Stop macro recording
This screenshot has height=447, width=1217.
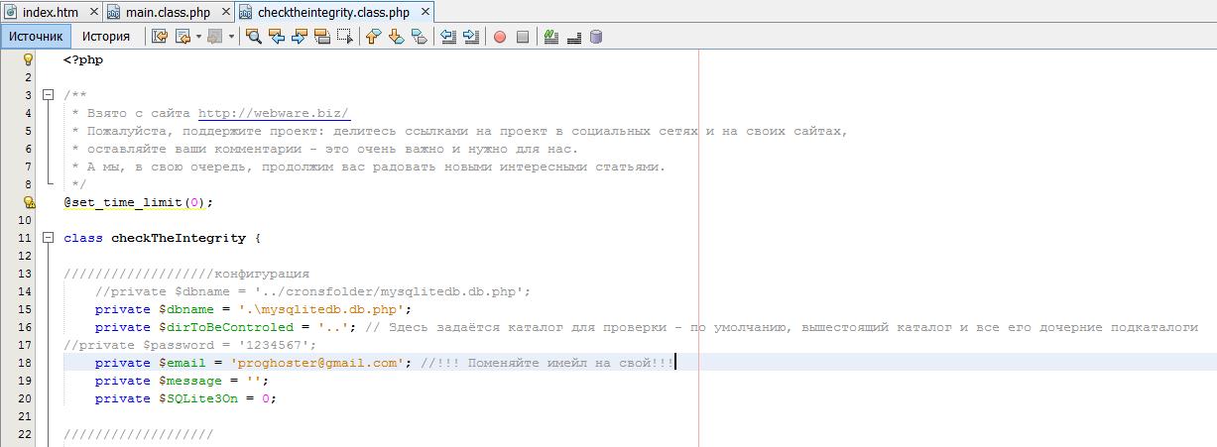[x=522, y=37]
